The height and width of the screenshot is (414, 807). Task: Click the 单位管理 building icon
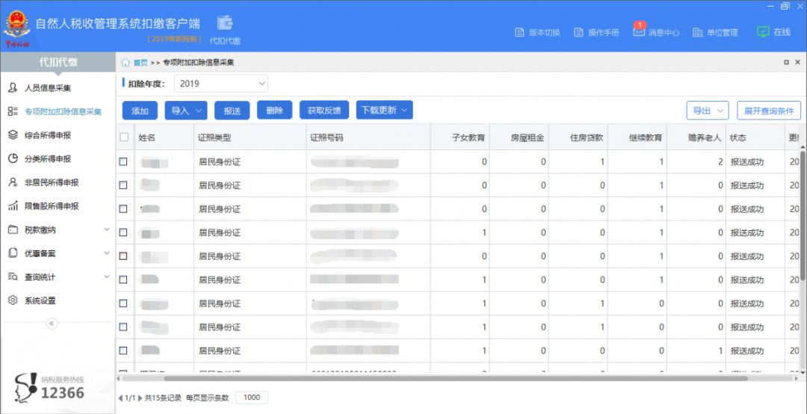coord(697,32)
